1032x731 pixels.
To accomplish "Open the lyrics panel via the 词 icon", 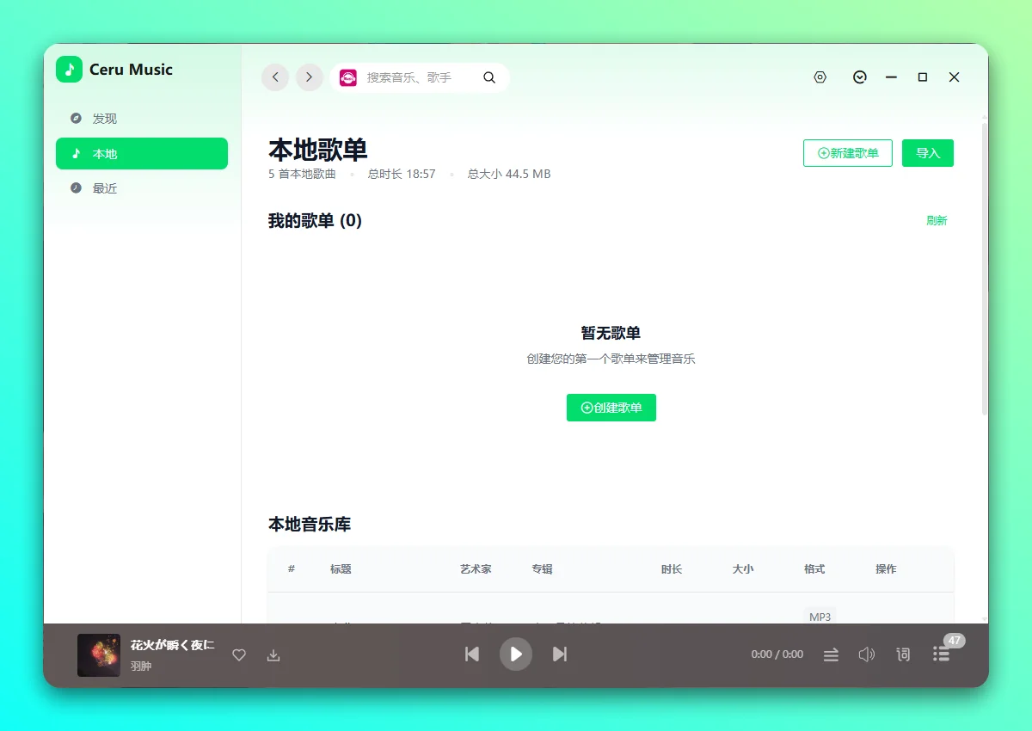I will (902, 654).
